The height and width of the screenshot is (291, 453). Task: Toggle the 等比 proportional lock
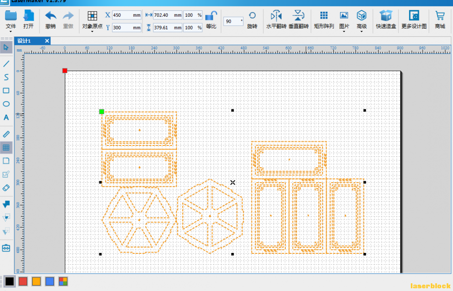coord(211,16)
